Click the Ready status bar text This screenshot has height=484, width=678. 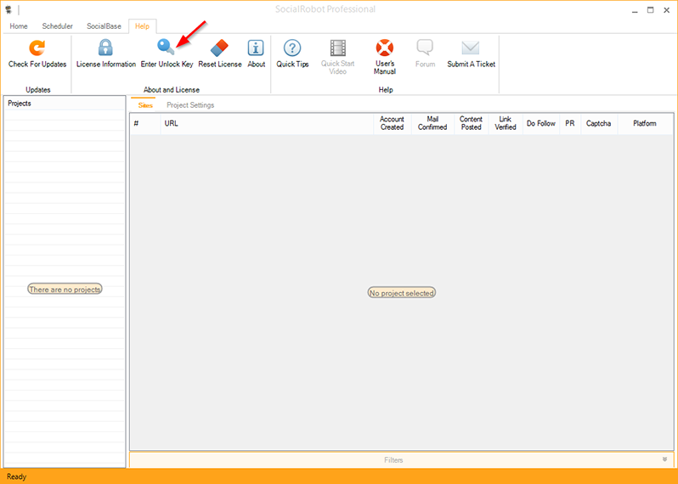coord(16,476)
